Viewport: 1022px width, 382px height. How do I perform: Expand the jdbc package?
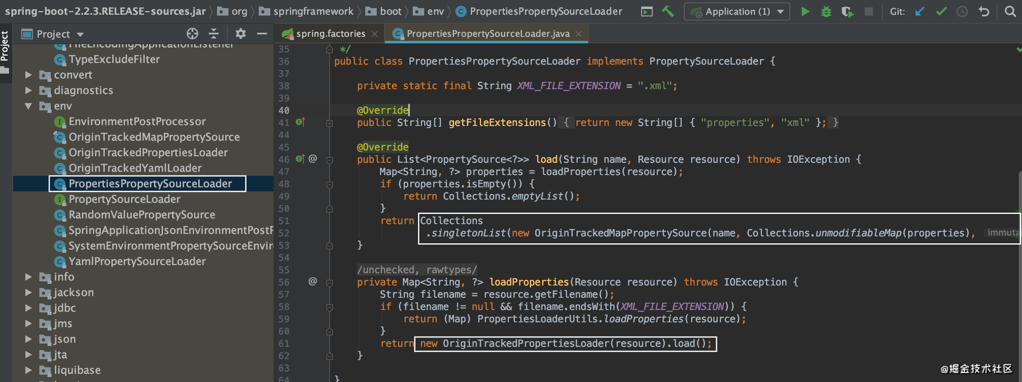click(x=28, y=308)
